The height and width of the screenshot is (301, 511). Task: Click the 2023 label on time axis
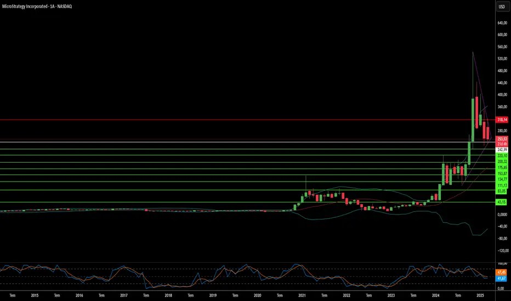391,296
